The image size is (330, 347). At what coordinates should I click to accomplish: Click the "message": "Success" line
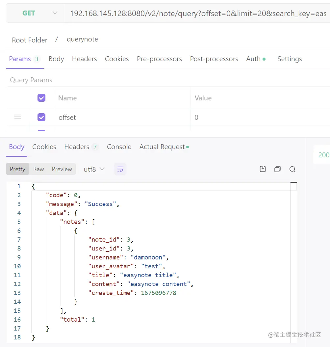(82, 204)
